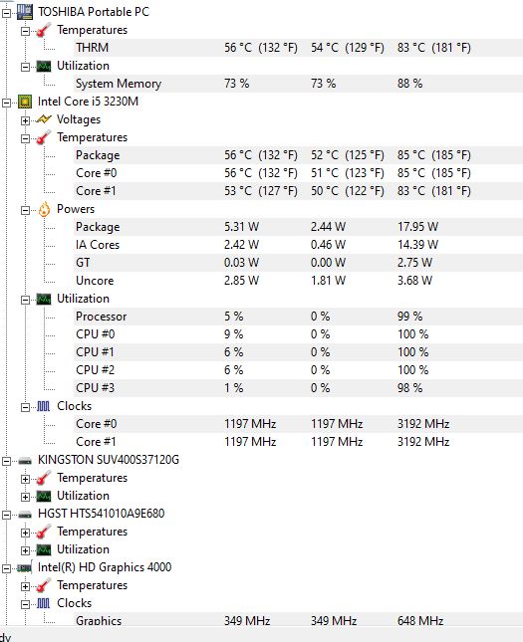This screenshot has width=523, height=642.
Task: Select the IA Cores power row
Action: [299, 245]
